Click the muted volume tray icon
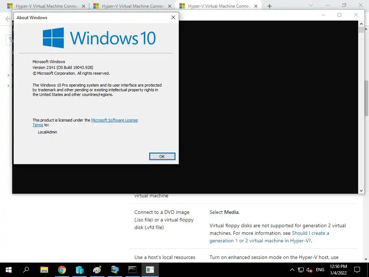Image resolution: width=369 pixels, height=277 pixels. [x=310, y=270]
